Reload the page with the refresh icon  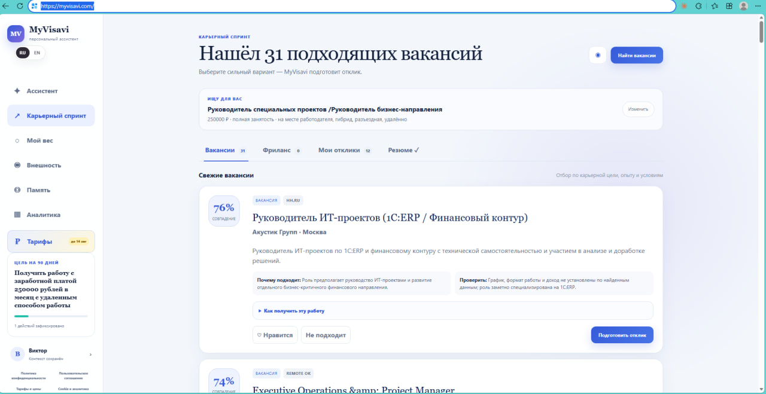point(20,6)
